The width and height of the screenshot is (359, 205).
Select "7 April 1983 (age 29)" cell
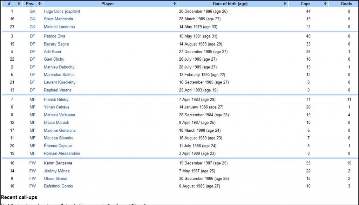pyautogui.click(x=197, y=100)
